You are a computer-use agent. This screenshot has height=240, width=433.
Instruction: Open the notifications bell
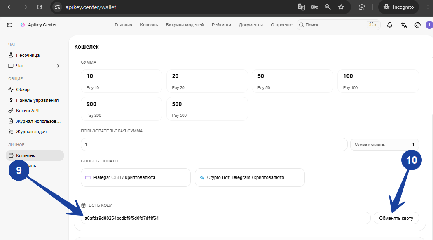(x=389, y=25)
